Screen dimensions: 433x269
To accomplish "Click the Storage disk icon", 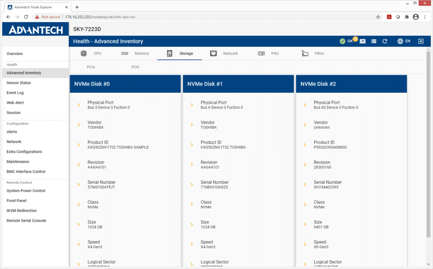I will tap(170, 53).
